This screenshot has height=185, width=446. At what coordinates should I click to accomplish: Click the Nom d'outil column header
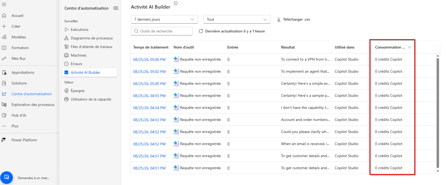184,47
